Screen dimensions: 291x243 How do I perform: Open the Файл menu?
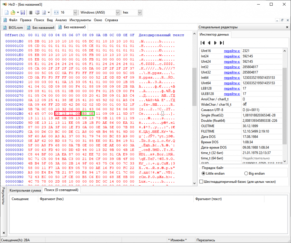[13, 20]
